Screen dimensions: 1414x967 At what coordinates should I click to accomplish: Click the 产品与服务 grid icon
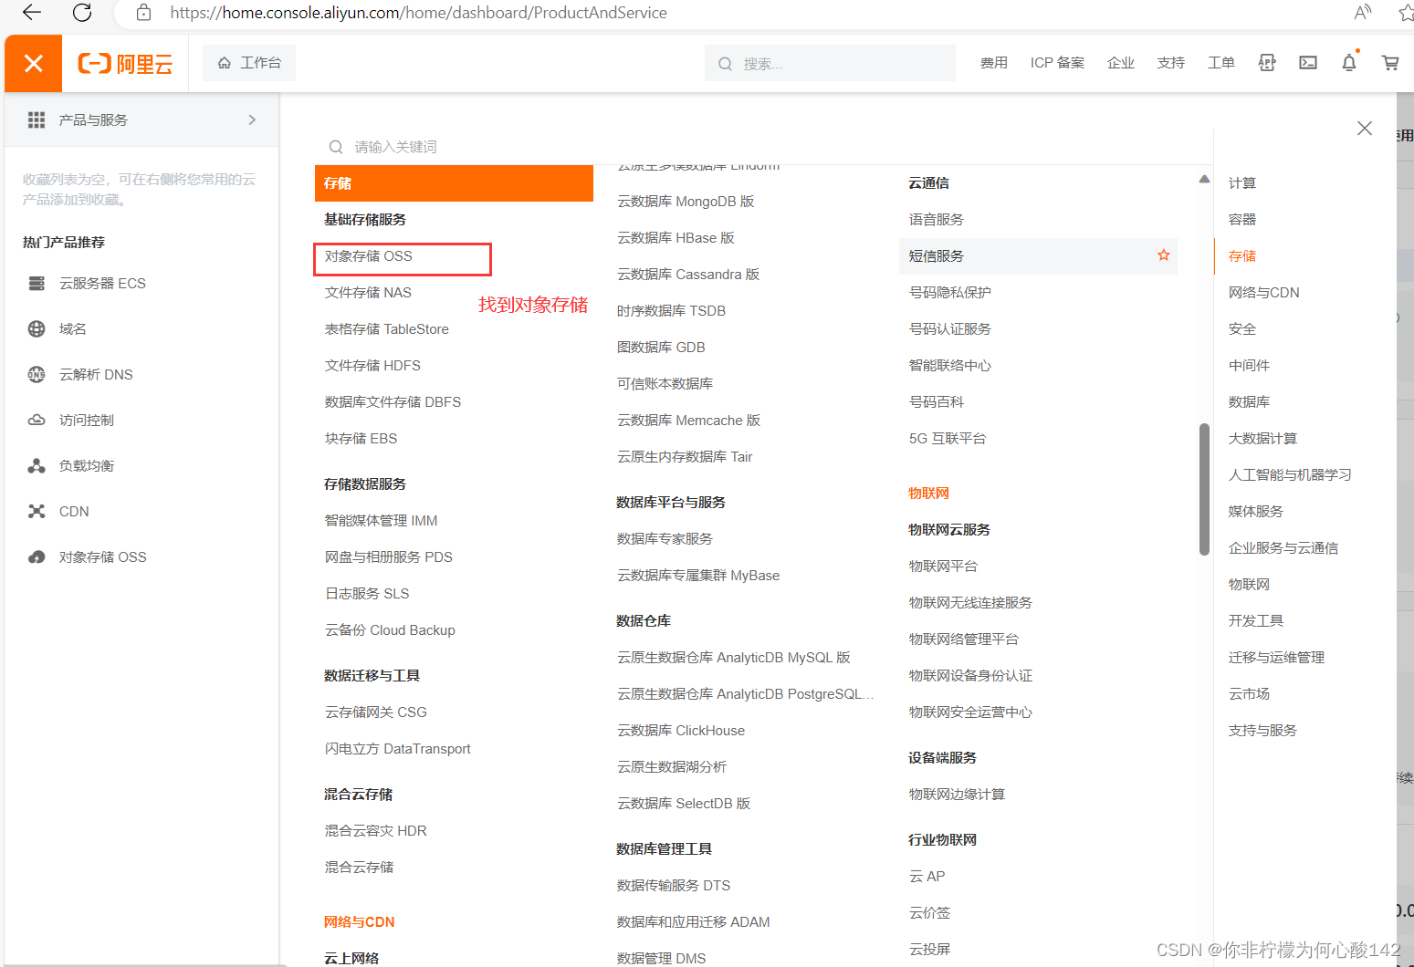(37, 120)
